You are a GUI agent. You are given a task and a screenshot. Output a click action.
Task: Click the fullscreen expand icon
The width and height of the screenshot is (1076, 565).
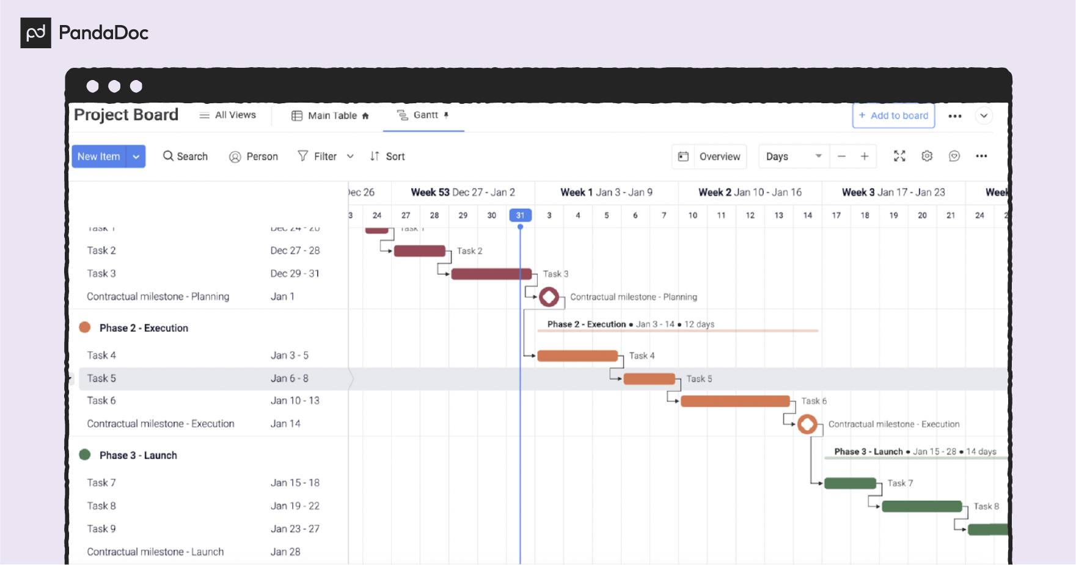(899, 156)
